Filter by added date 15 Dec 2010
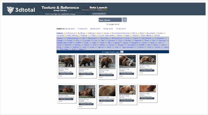Viewport: 208px width, 115px height. [82, 29]
